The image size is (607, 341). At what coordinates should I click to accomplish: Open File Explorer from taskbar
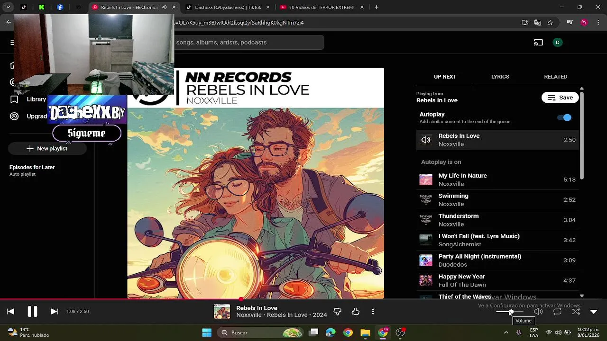(365, 332)
